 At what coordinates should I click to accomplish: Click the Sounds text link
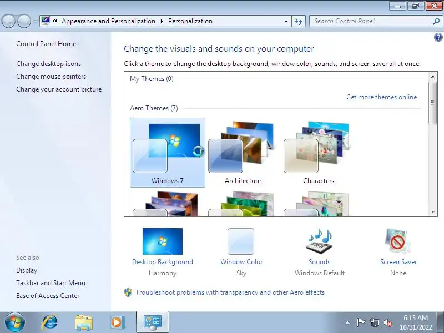(320, 262)
